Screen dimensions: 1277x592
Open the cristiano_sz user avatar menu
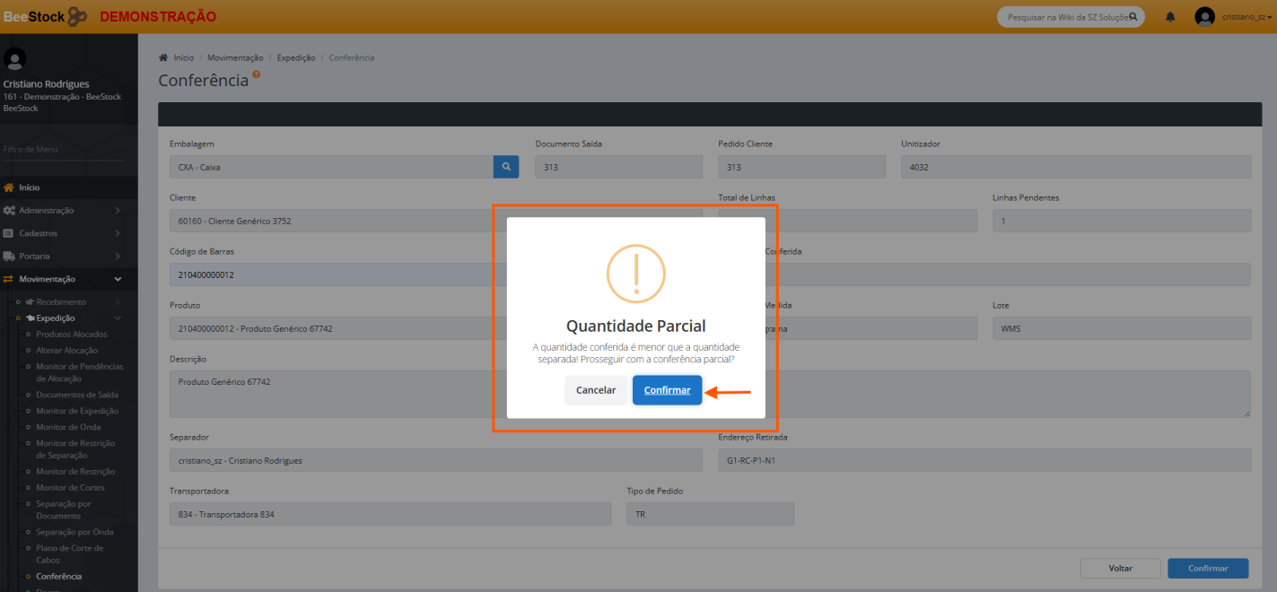pos(1205,17)
